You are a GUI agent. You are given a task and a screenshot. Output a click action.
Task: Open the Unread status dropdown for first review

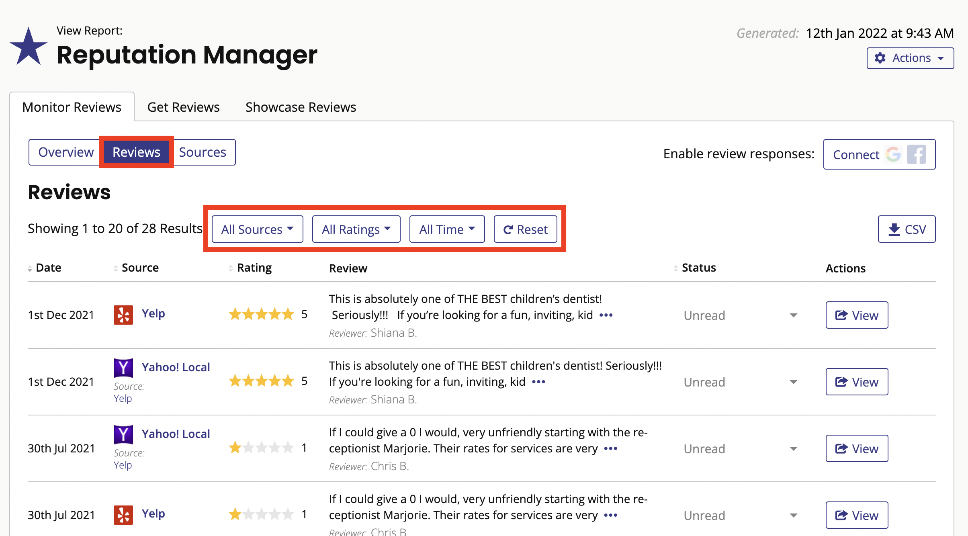pos(740,315)
